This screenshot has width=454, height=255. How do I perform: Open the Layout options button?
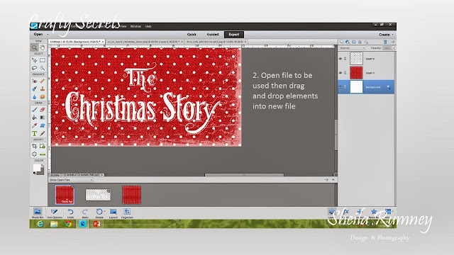[x=113, y=213]
